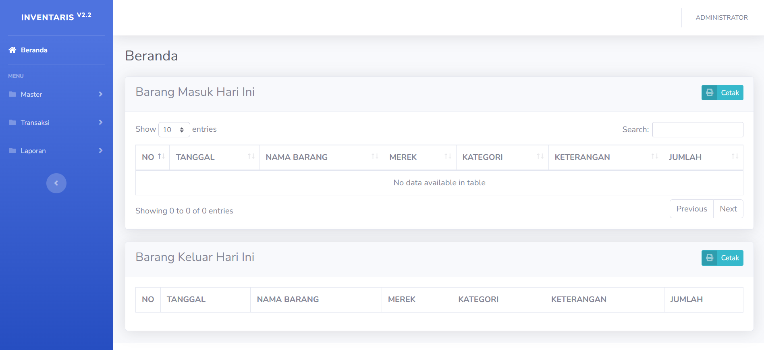Click printer icon in Barang Masuk panel
The width and height of the screenshot is (764, 350).
pyautogui.click(x=710, y=93)
